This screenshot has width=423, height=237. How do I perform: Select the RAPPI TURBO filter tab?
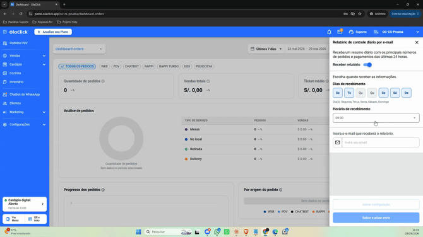pyautogui.click(x=169, y=66)
